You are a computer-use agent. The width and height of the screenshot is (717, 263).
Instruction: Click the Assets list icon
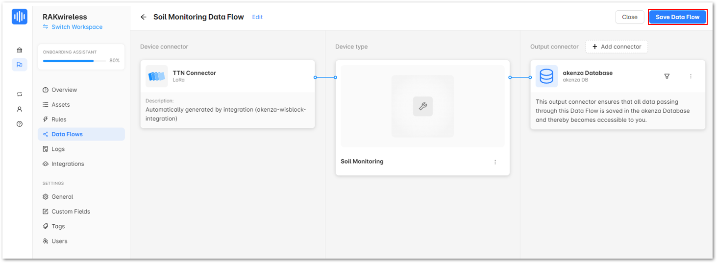tap(46, 105)
